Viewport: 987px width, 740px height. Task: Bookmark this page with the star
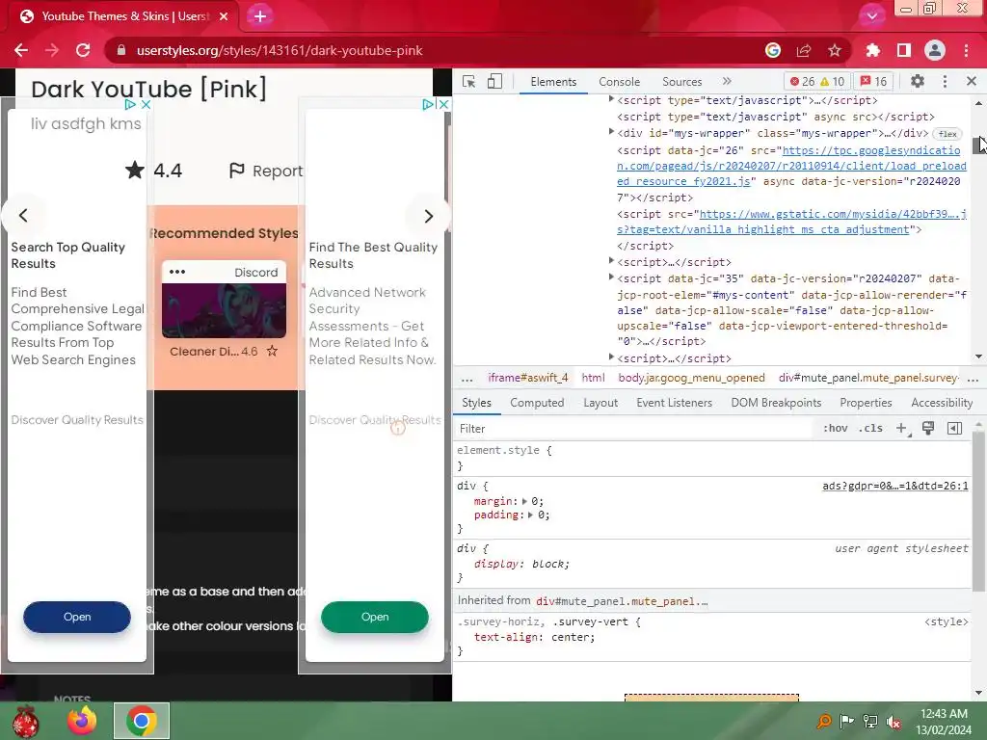[x=835, y=50]
